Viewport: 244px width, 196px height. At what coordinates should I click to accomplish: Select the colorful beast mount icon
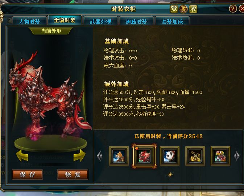coord(220,156)
